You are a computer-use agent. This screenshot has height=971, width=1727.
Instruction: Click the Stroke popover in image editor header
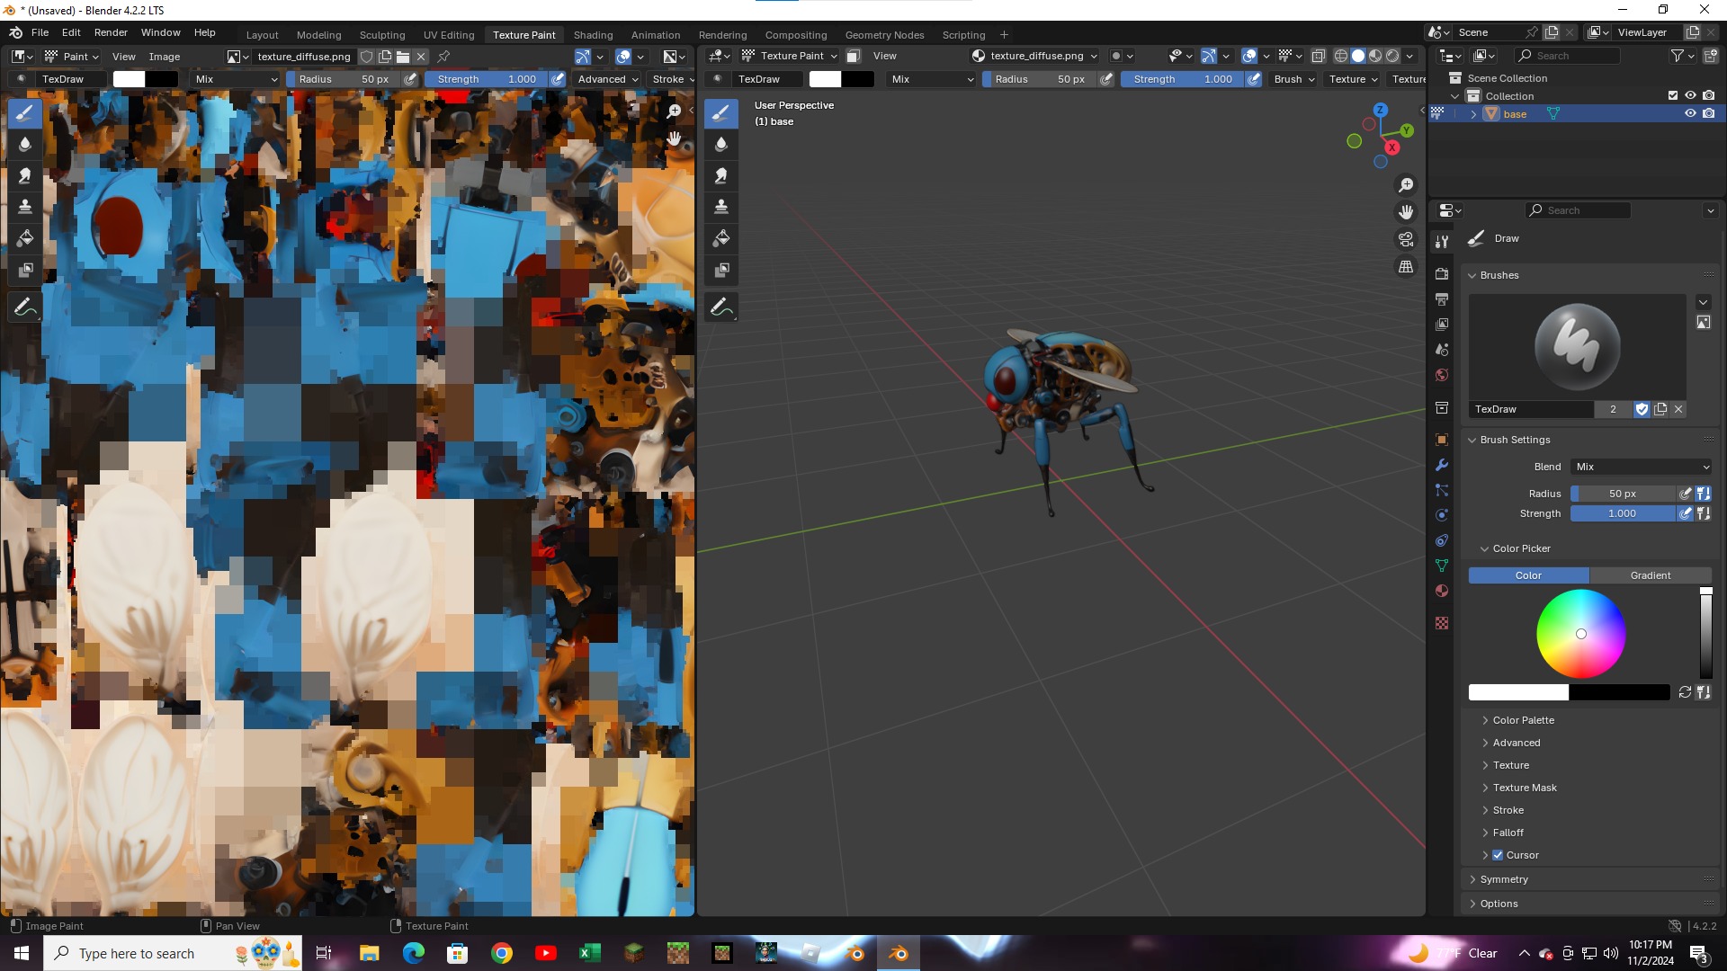click(x=673, y=79)
